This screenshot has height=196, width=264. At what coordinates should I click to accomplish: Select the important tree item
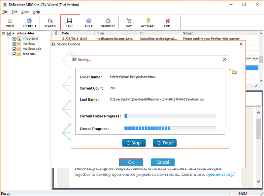pyautogui.click(x=30, y=39)
